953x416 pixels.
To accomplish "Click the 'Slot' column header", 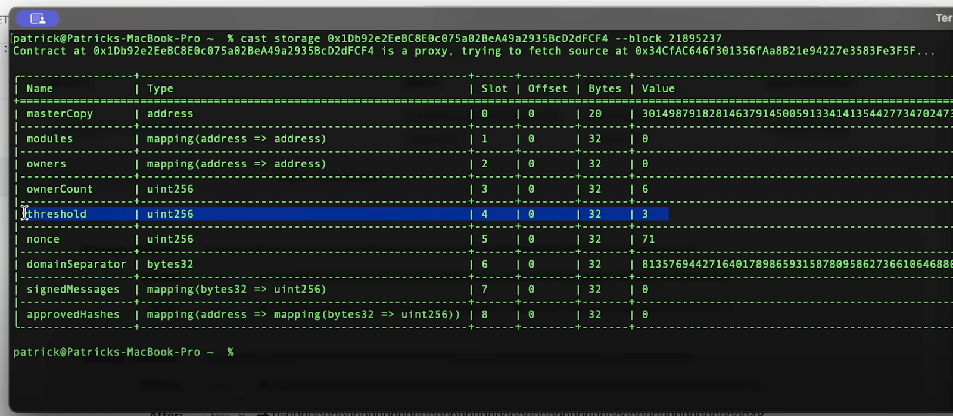I will (494, 89).
